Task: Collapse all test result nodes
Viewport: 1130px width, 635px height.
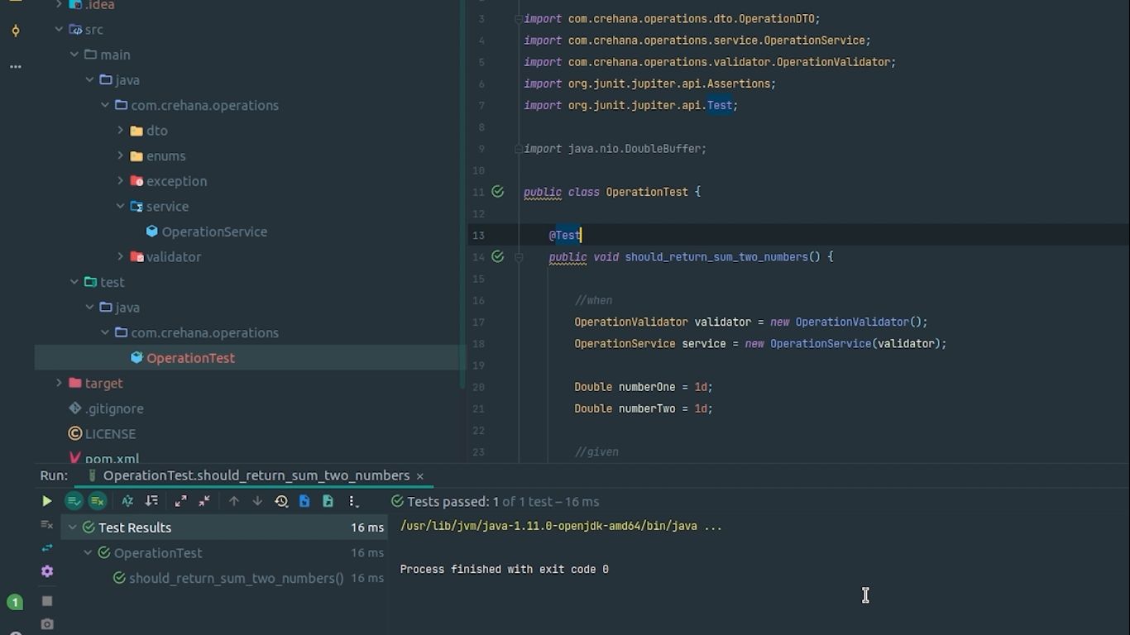Action: (x=204, y=501)
